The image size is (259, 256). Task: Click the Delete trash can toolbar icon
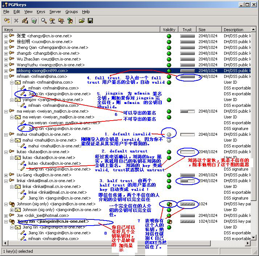pyautogui.click(x=34, y=21)
